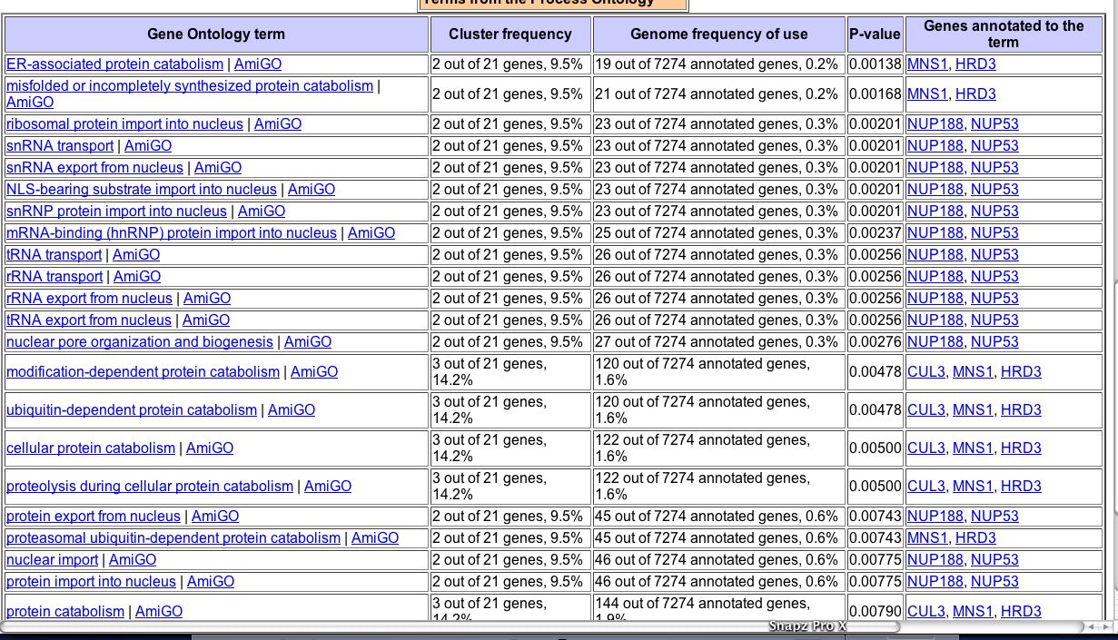
Task: Open HRD3 gene in misfolded protein catabolism row
Action: tap(975, 94)
